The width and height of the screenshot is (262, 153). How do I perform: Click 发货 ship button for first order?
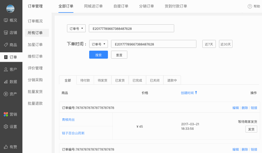[251, 129]
